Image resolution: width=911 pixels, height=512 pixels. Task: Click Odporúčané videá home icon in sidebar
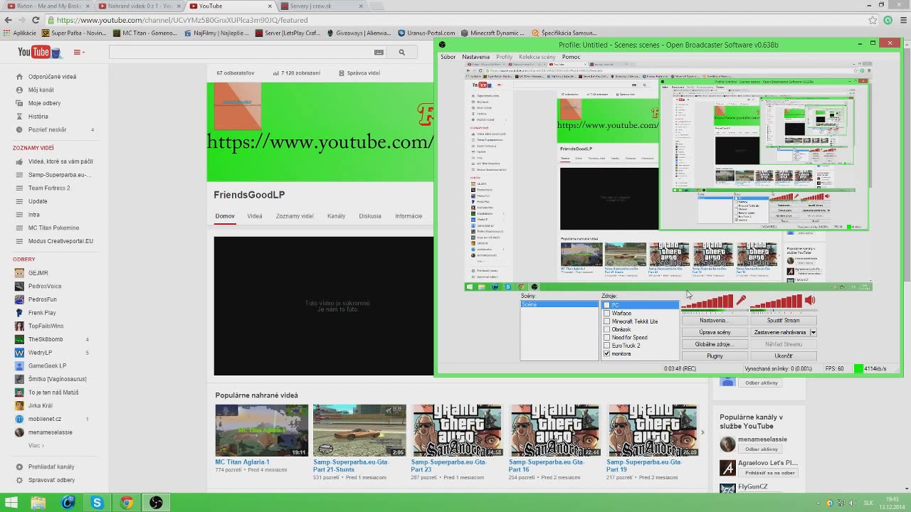[19, 77]
